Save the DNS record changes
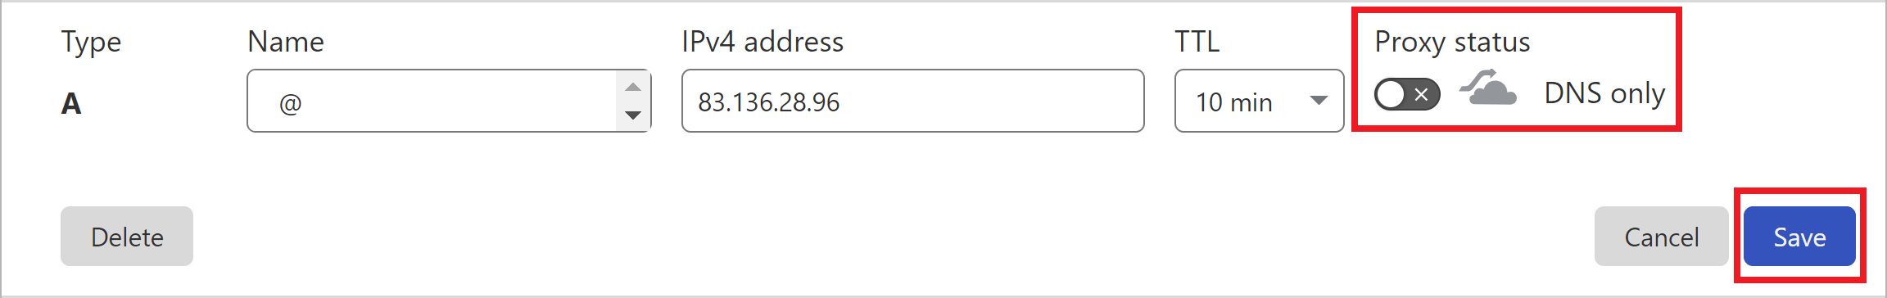The image size is (1887, 298). [1799, 237]
